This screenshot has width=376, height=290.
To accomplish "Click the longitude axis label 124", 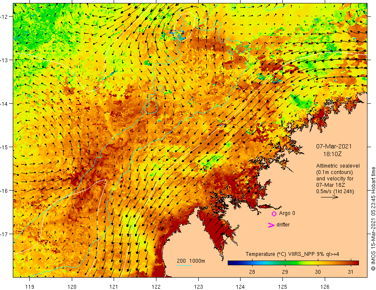I will pyautogui.click(x=240, y=287).
